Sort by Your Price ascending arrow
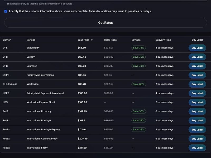211x158 pixels. [92, 40]
